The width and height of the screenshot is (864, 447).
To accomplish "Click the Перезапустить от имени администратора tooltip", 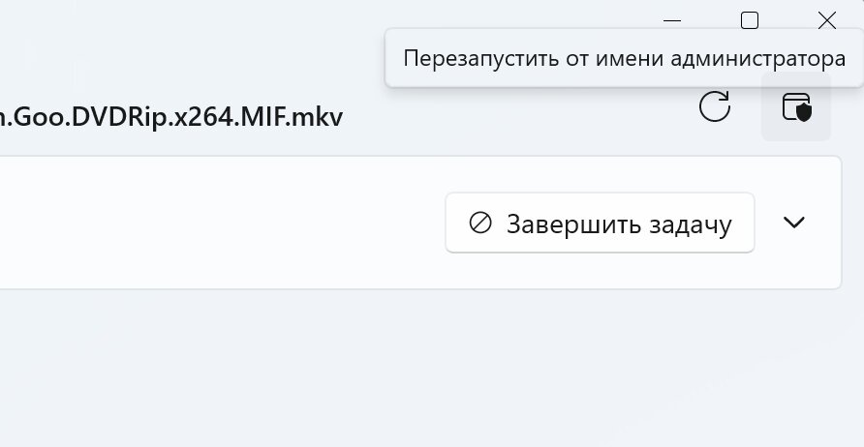I will point(618,58).
